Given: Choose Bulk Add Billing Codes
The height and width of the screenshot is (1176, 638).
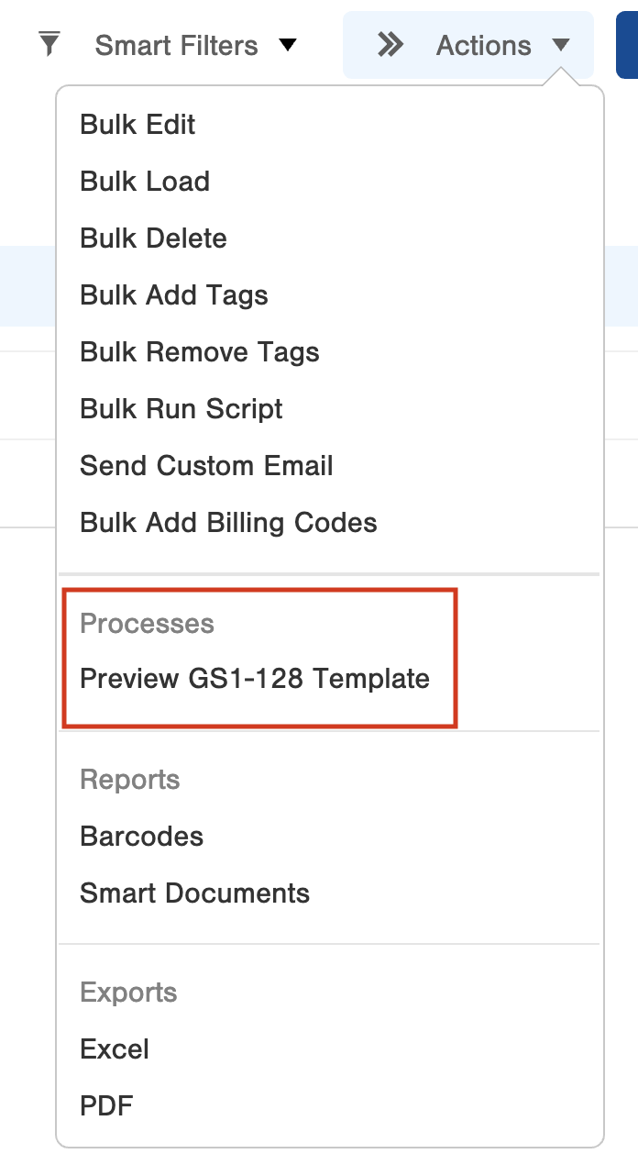Looking at the screenshot, I should [228, 523].
